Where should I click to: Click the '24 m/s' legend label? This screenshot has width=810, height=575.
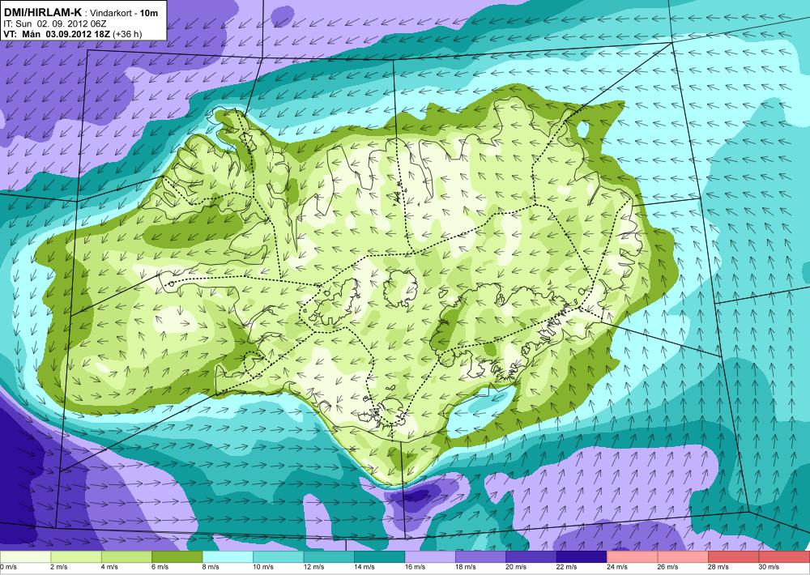(x=618, y=567)
